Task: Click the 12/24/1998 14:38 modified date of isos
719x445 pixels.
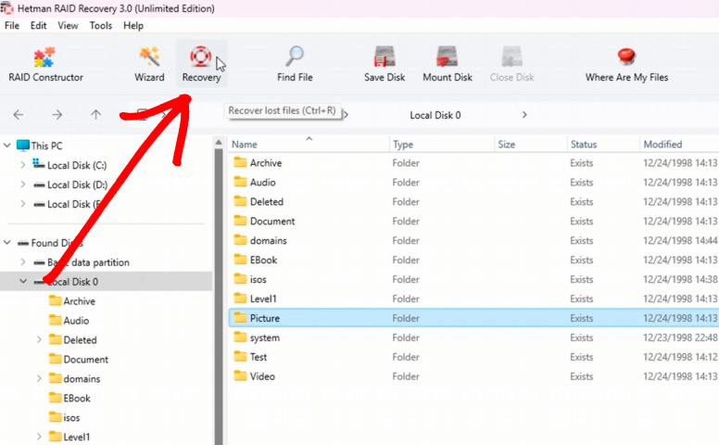Action: click(x=679, y=279)
